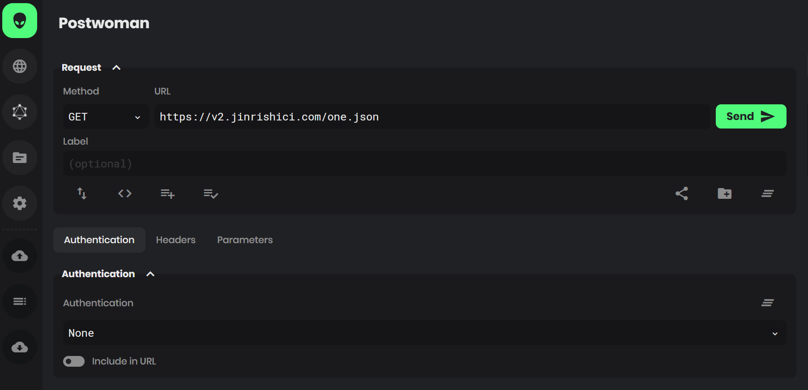Click the optional Label input field
The image size is (808, 390).
[424, 164]
